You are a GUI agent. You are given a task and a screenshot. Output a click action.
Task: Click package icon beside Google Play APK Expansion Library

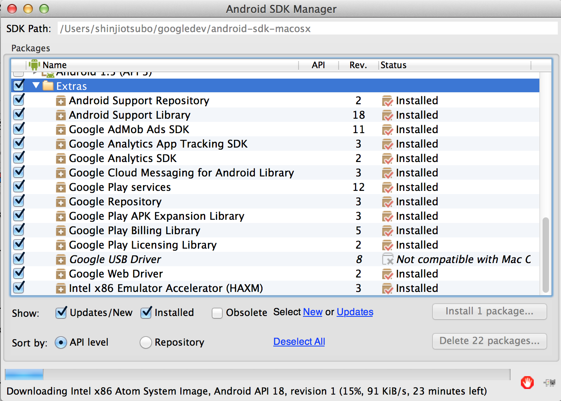click(x=61, y=217)
